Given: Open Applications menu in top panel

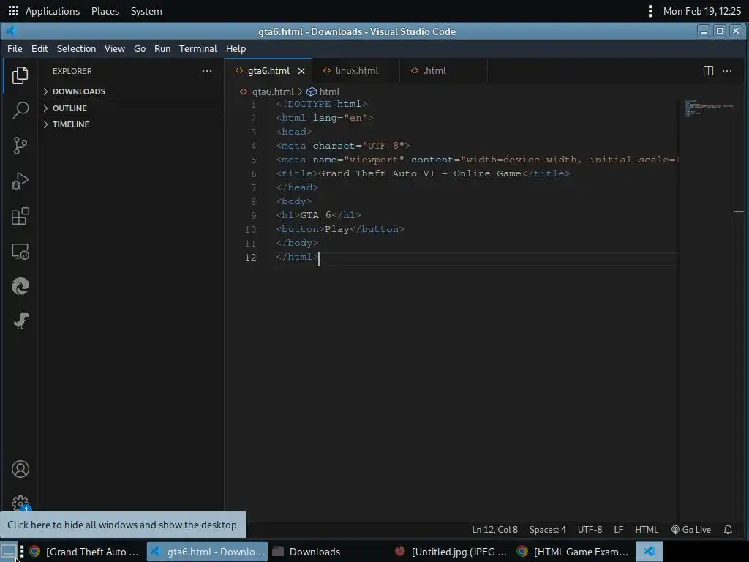Looking at the screenshot, I should [53, 11].
